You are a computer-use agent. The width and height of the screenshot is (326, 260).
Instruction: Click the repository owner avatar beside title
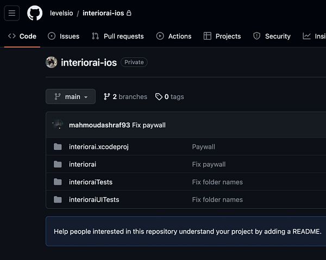click(52, 62)
